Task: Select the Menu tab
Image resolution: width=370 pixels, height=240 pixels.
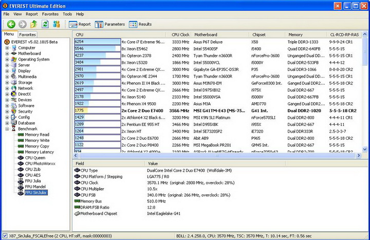Action: [9, 34]
